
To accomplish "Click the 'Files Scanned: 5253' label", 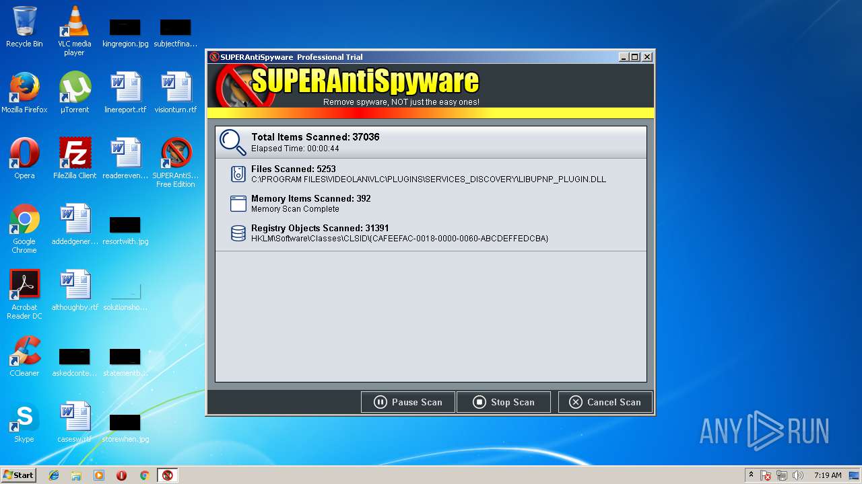I will (x=294, y=169).
